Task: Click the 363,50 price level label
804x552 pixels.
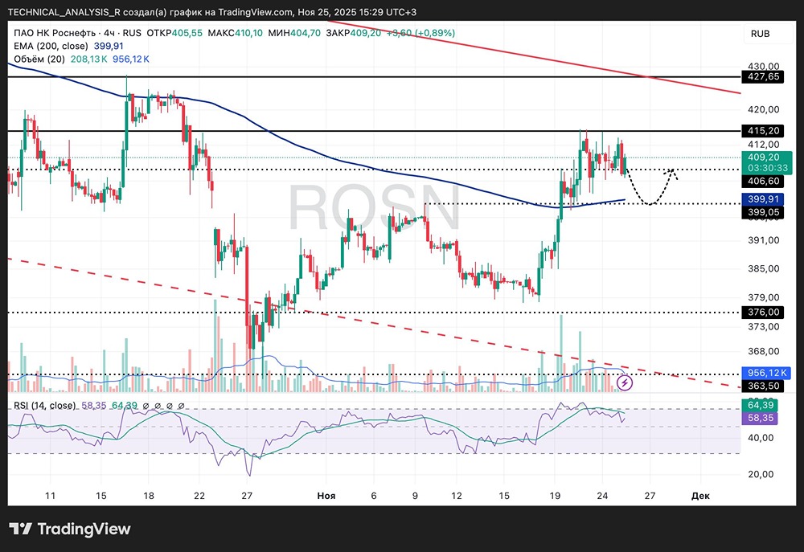Action: 763,386
